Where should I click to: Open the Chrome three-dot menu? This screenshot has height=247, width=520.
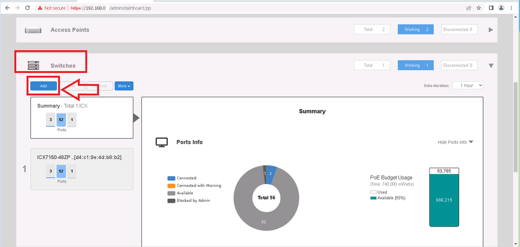click(513, 8)
